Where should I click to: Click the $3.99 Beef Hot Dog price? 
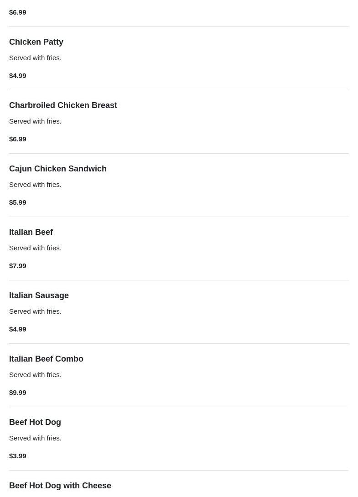click(x=18, y=456)
